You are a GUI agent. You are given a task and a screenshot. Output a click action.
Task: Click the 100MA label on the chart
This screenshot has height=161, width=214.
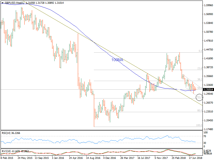coord(117,60)
